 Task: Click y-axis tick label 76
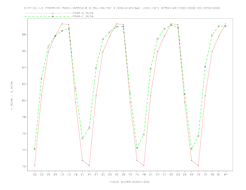(24, 133)
